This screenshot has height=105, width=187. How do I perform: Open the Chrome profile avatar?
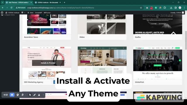180,8
